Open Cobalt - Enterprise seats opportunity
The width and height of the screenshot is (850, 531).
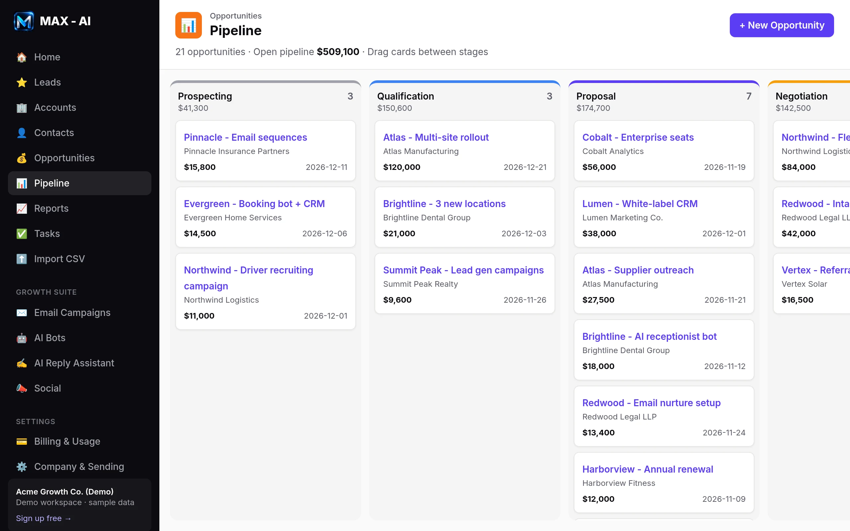point(638,137)
